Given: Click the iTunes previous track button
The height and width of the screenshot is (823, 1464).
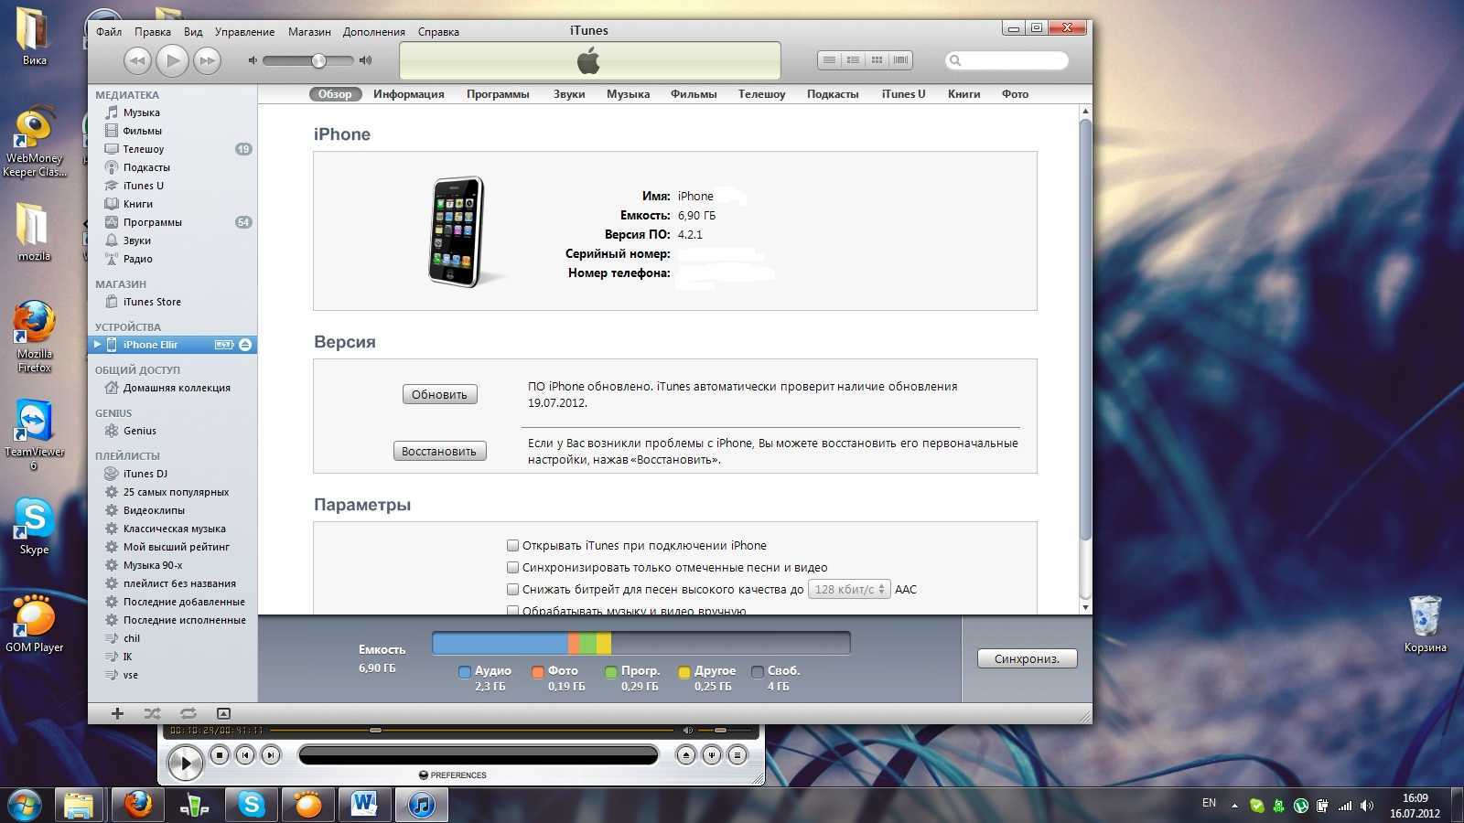Looking at the screenshot, I should coord(137,61).
